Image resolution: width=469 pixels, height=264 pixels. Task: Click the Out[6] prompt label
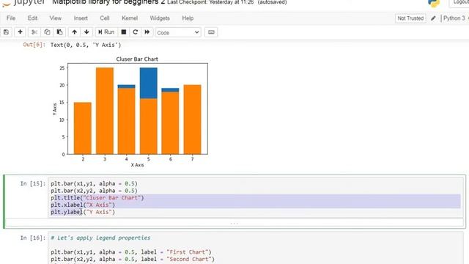pos(34,45)
